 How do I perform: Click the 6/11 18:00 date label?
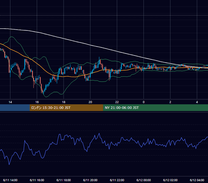64,180
